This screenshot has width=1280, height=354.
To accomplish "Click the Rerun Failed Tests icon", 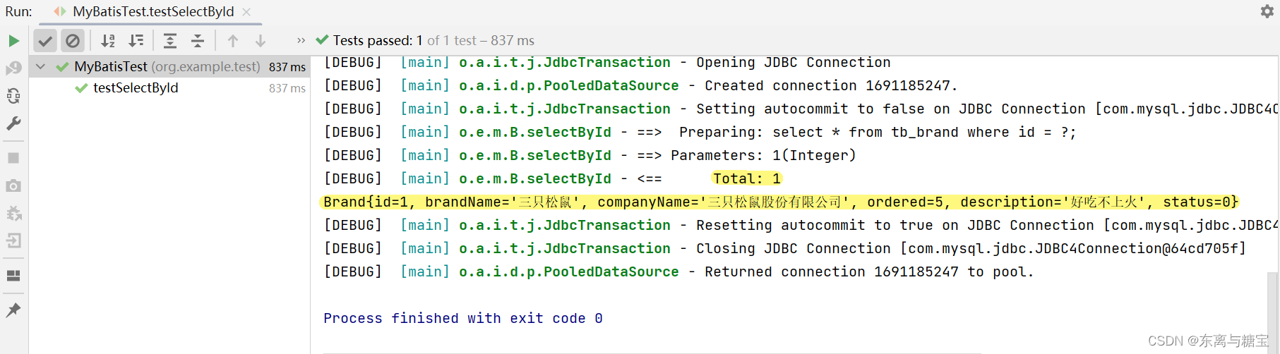I will tap(13, 68).
